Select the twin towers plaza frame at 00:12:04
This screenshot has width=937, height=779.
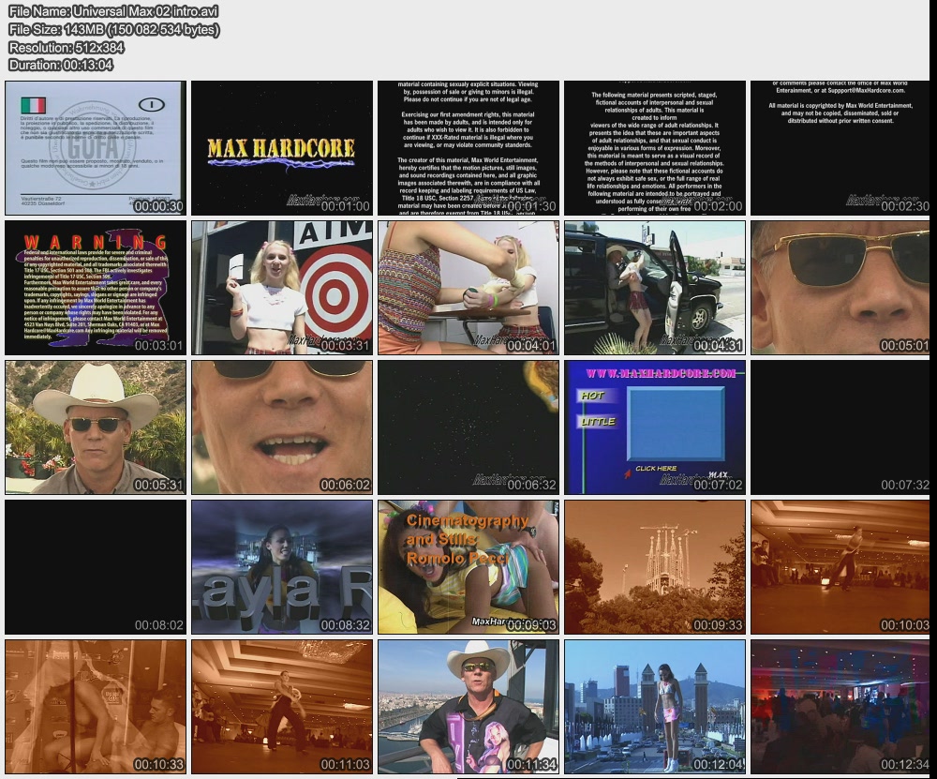click(x=654, y=707)
